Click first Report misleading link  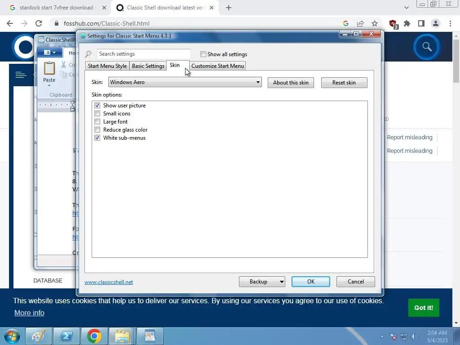(x=410, y=137)
